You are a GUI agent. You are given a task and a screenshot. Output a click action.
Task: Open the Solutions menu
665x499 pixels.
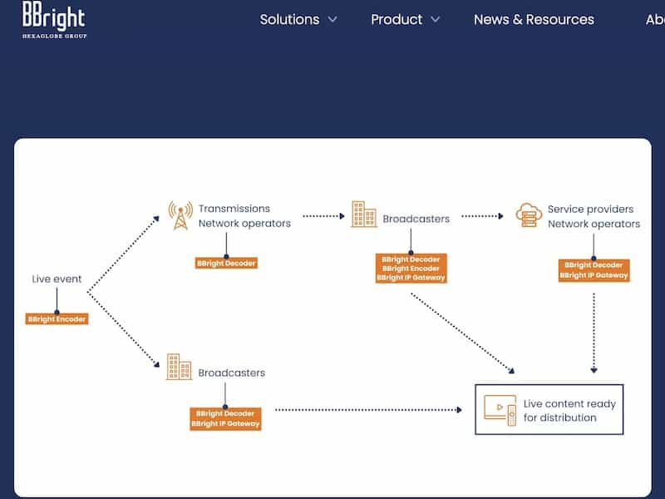[x=289, y=20]
